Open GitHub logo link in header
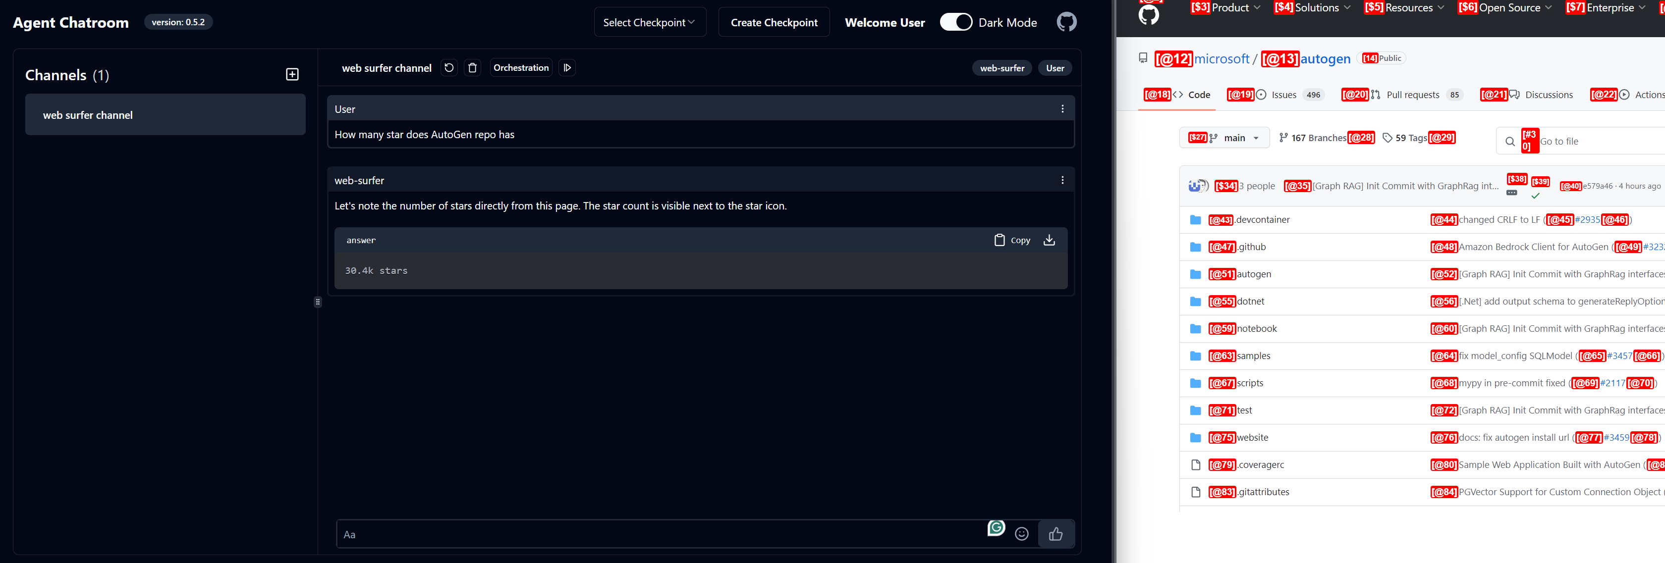 click(1066, 23)
